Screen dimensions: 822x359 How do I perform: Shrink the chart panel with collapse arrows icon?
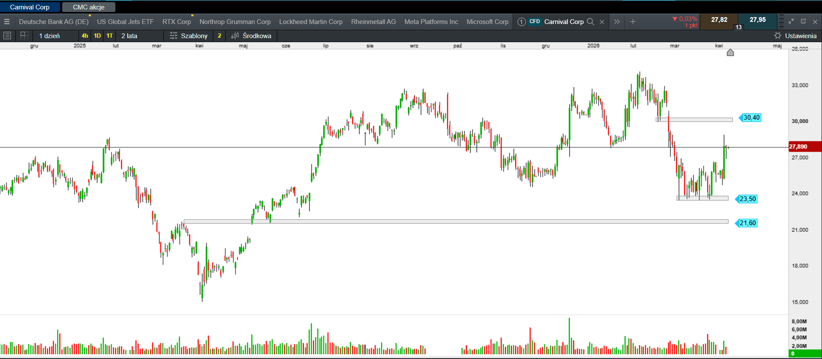[x=792, y=21]
